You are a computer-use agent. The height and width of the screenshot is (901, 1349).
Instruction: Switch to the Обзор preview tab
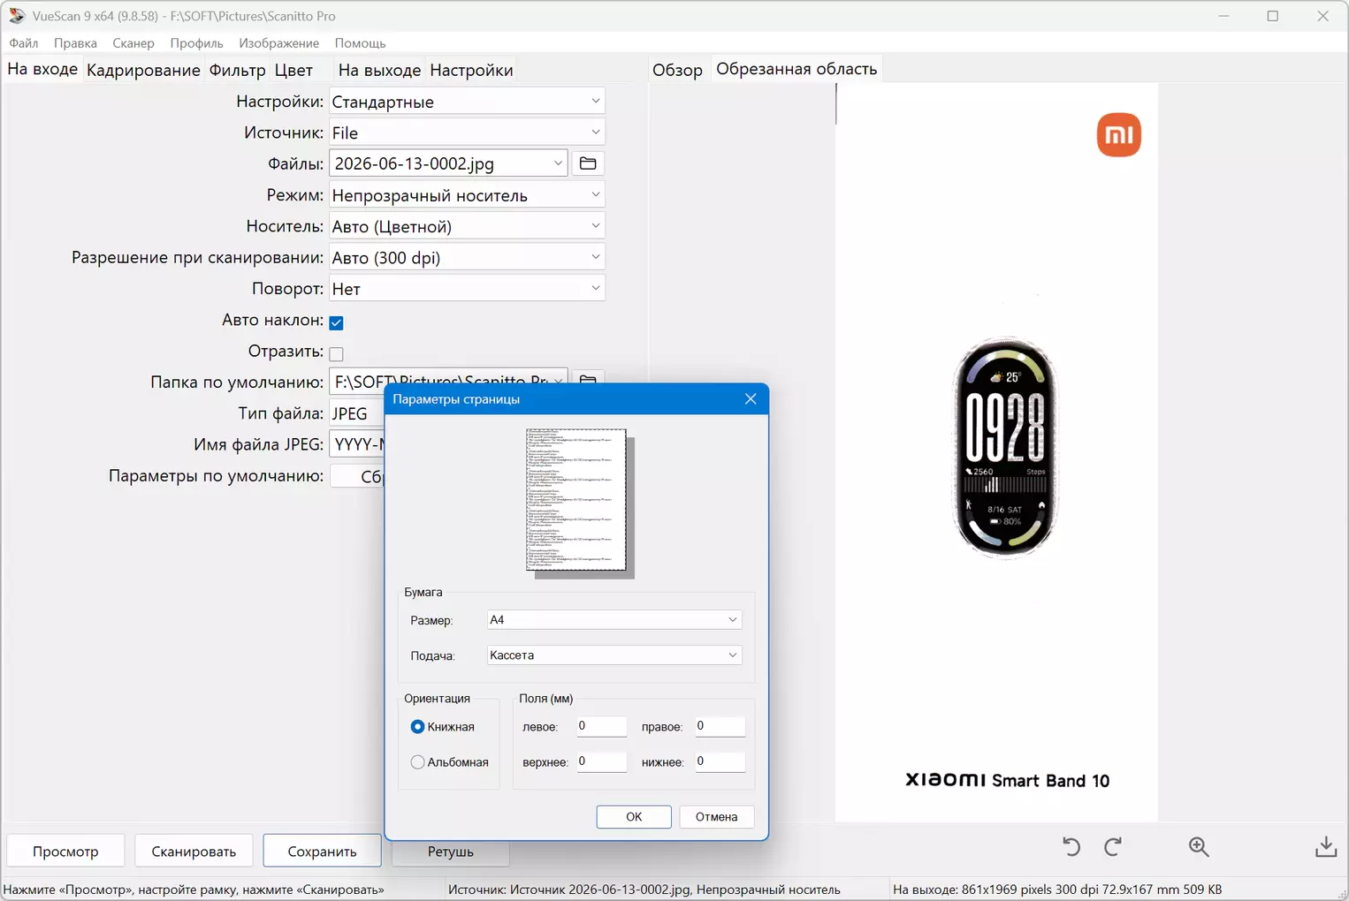(677, 70)
